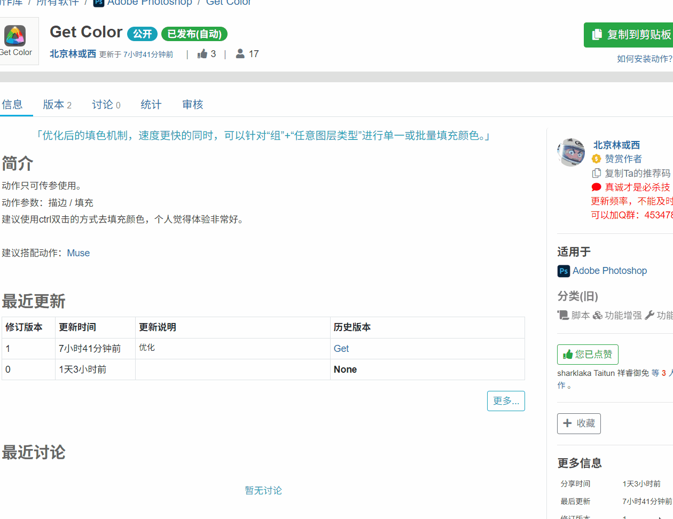
Task: Open the 版本 tab
Action: coord(57,105)
